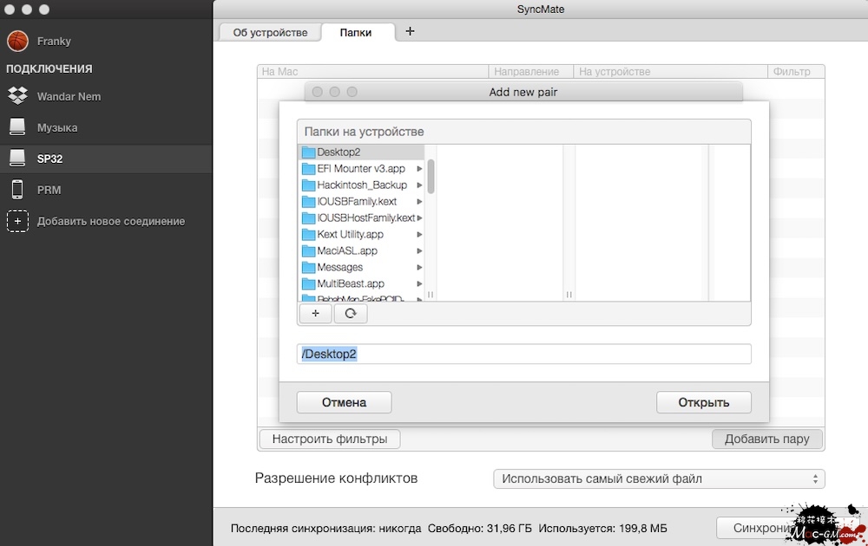Image resolution: width=868 pixels, height=546 pixels.
Task: Create new folder with the plus button
Action: click(x=315, y=314)
